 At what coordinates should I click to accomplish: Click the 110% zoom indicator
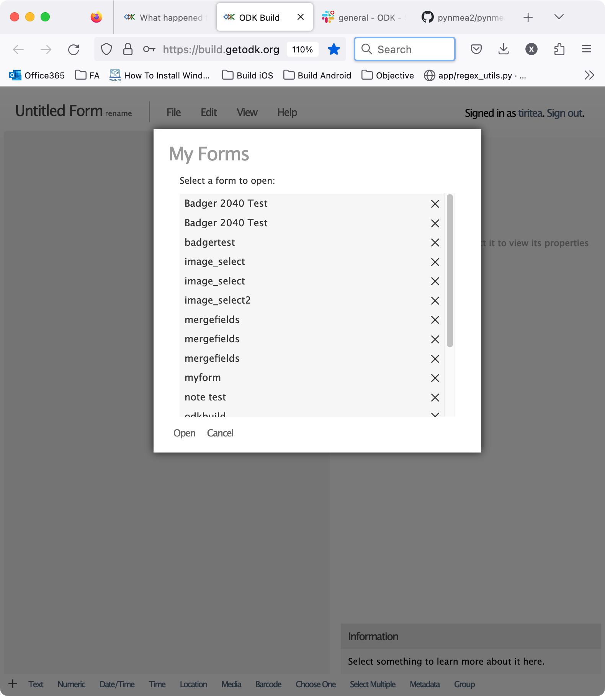(x=302, y=49)
